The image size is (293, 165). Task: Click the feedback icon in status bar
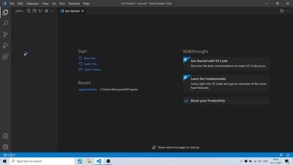281,155
